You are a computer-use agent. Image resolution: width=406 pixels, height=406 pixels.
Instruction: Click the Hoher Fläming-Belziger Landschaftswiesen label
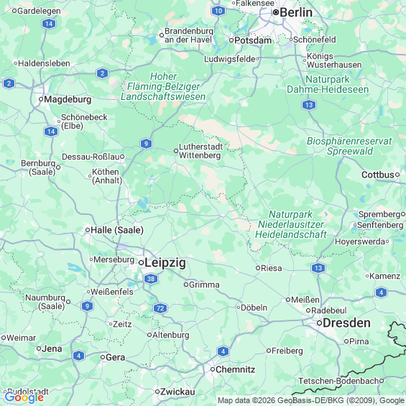163,86
